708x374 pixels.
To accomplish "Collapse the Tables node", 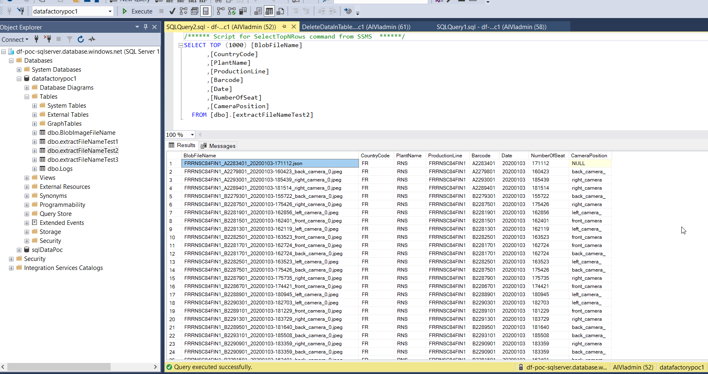I will pos(27,96).
